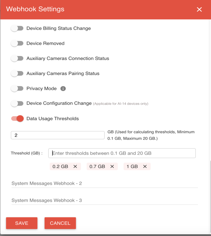211x236 pixels.
Task: Disable Data Usage Thresholds toggle
Action: click(17, 119)
